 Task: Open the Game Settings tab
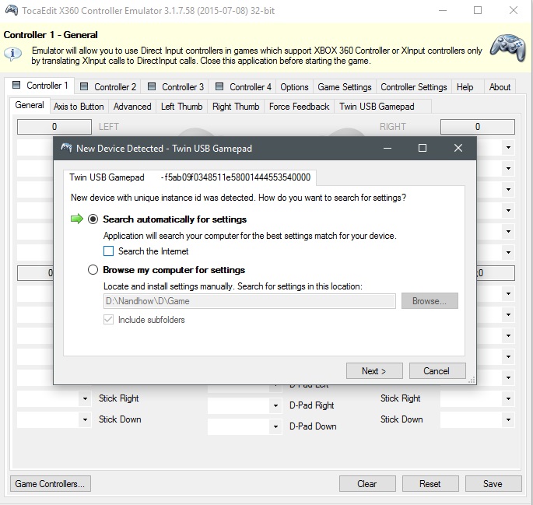click(345, 87)
